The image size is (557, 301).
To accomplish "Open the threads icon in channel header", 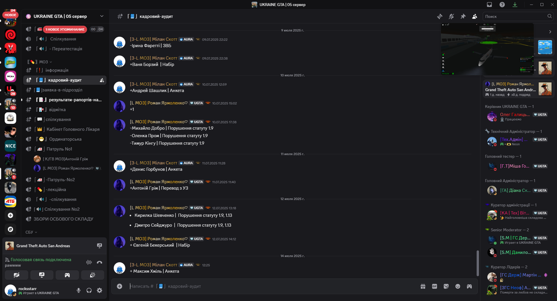I will (440, 16).
